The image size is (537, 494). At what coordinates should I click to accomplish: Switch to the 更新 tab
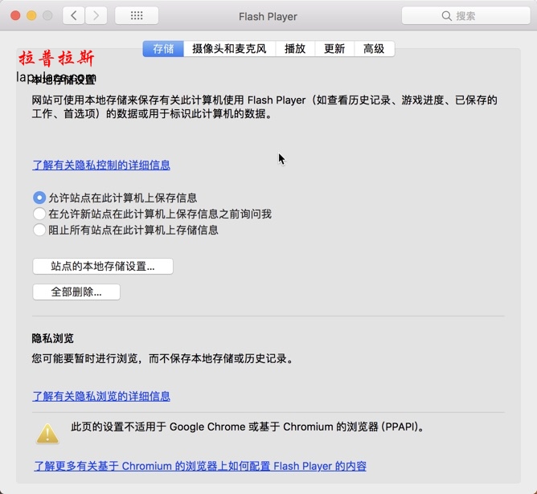[x=334, y=48]
